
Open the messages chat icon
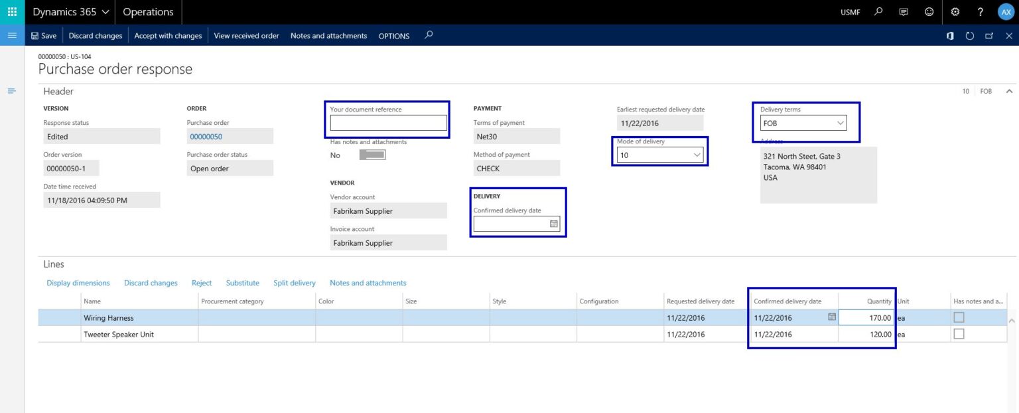(903, 12)
